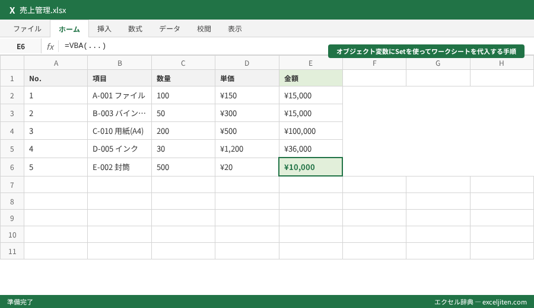Image resolution: width=534 pixels, height=308 pixels.
Task: Click amount cell ¥36,000
Action: click(310, 149)
